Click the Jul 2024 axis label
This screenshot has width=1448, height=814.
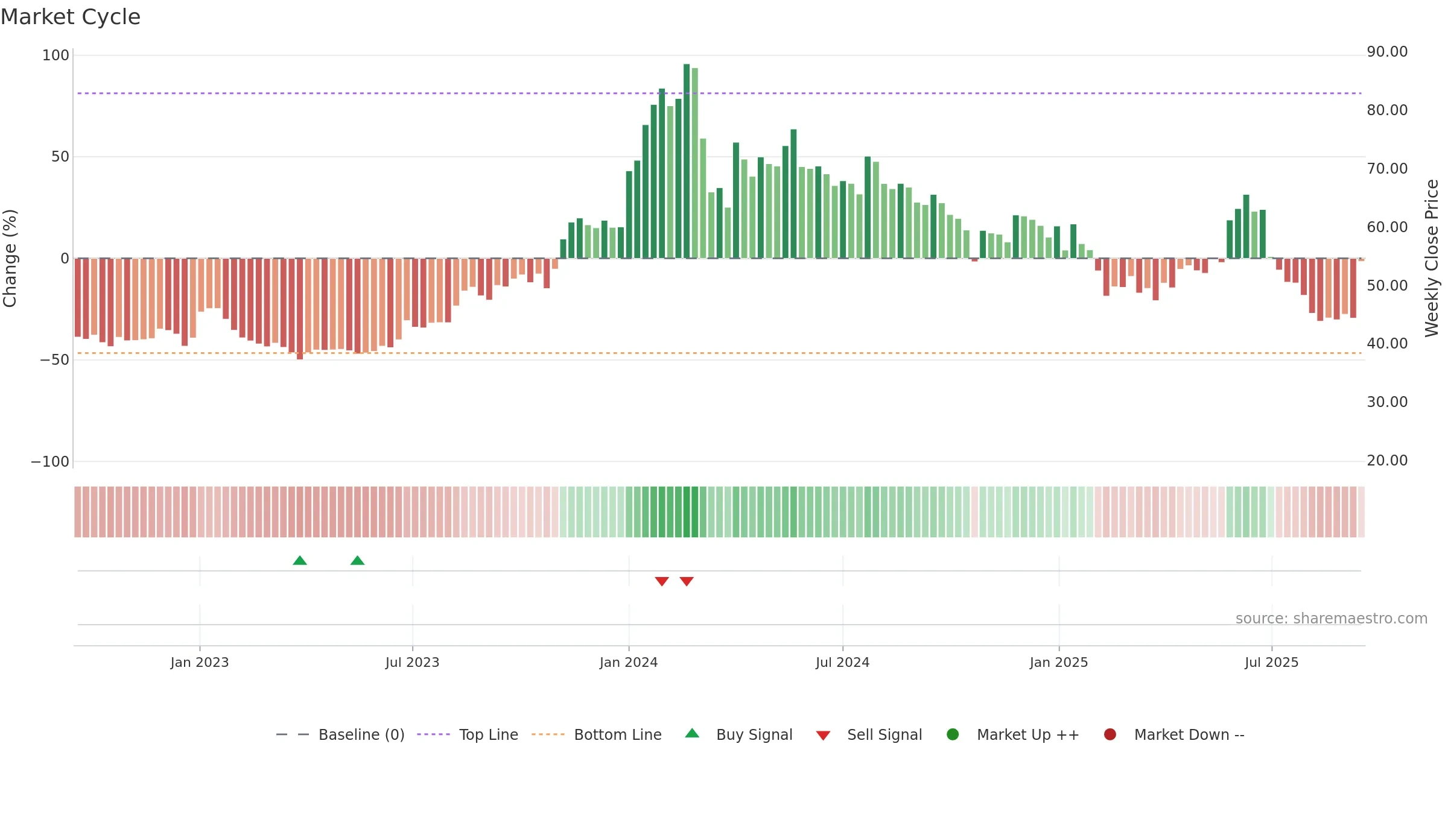click(x=843, y=663)
